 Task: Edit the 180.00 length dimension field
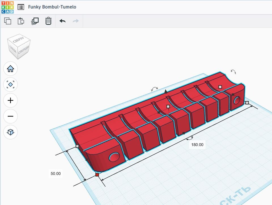[x=197, y=145]
